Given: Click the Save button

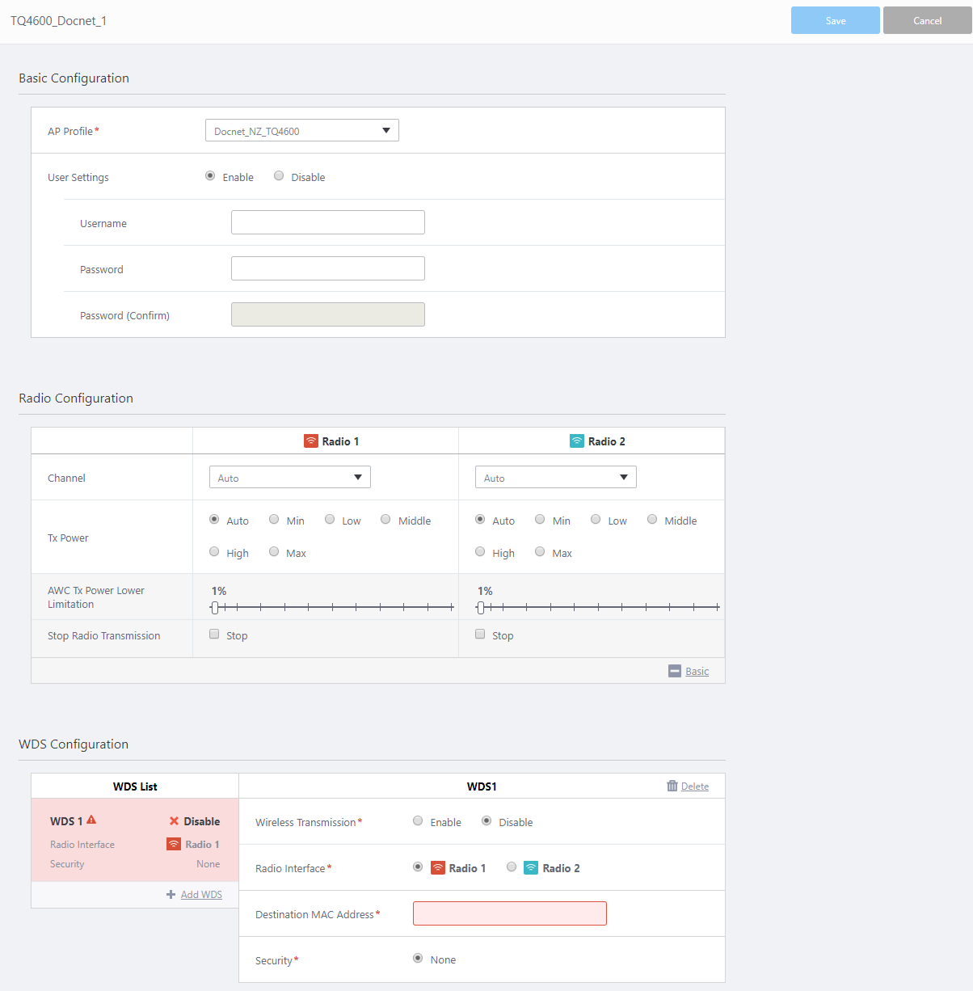Looking at the screenshot, I should [x=835, y=20].
